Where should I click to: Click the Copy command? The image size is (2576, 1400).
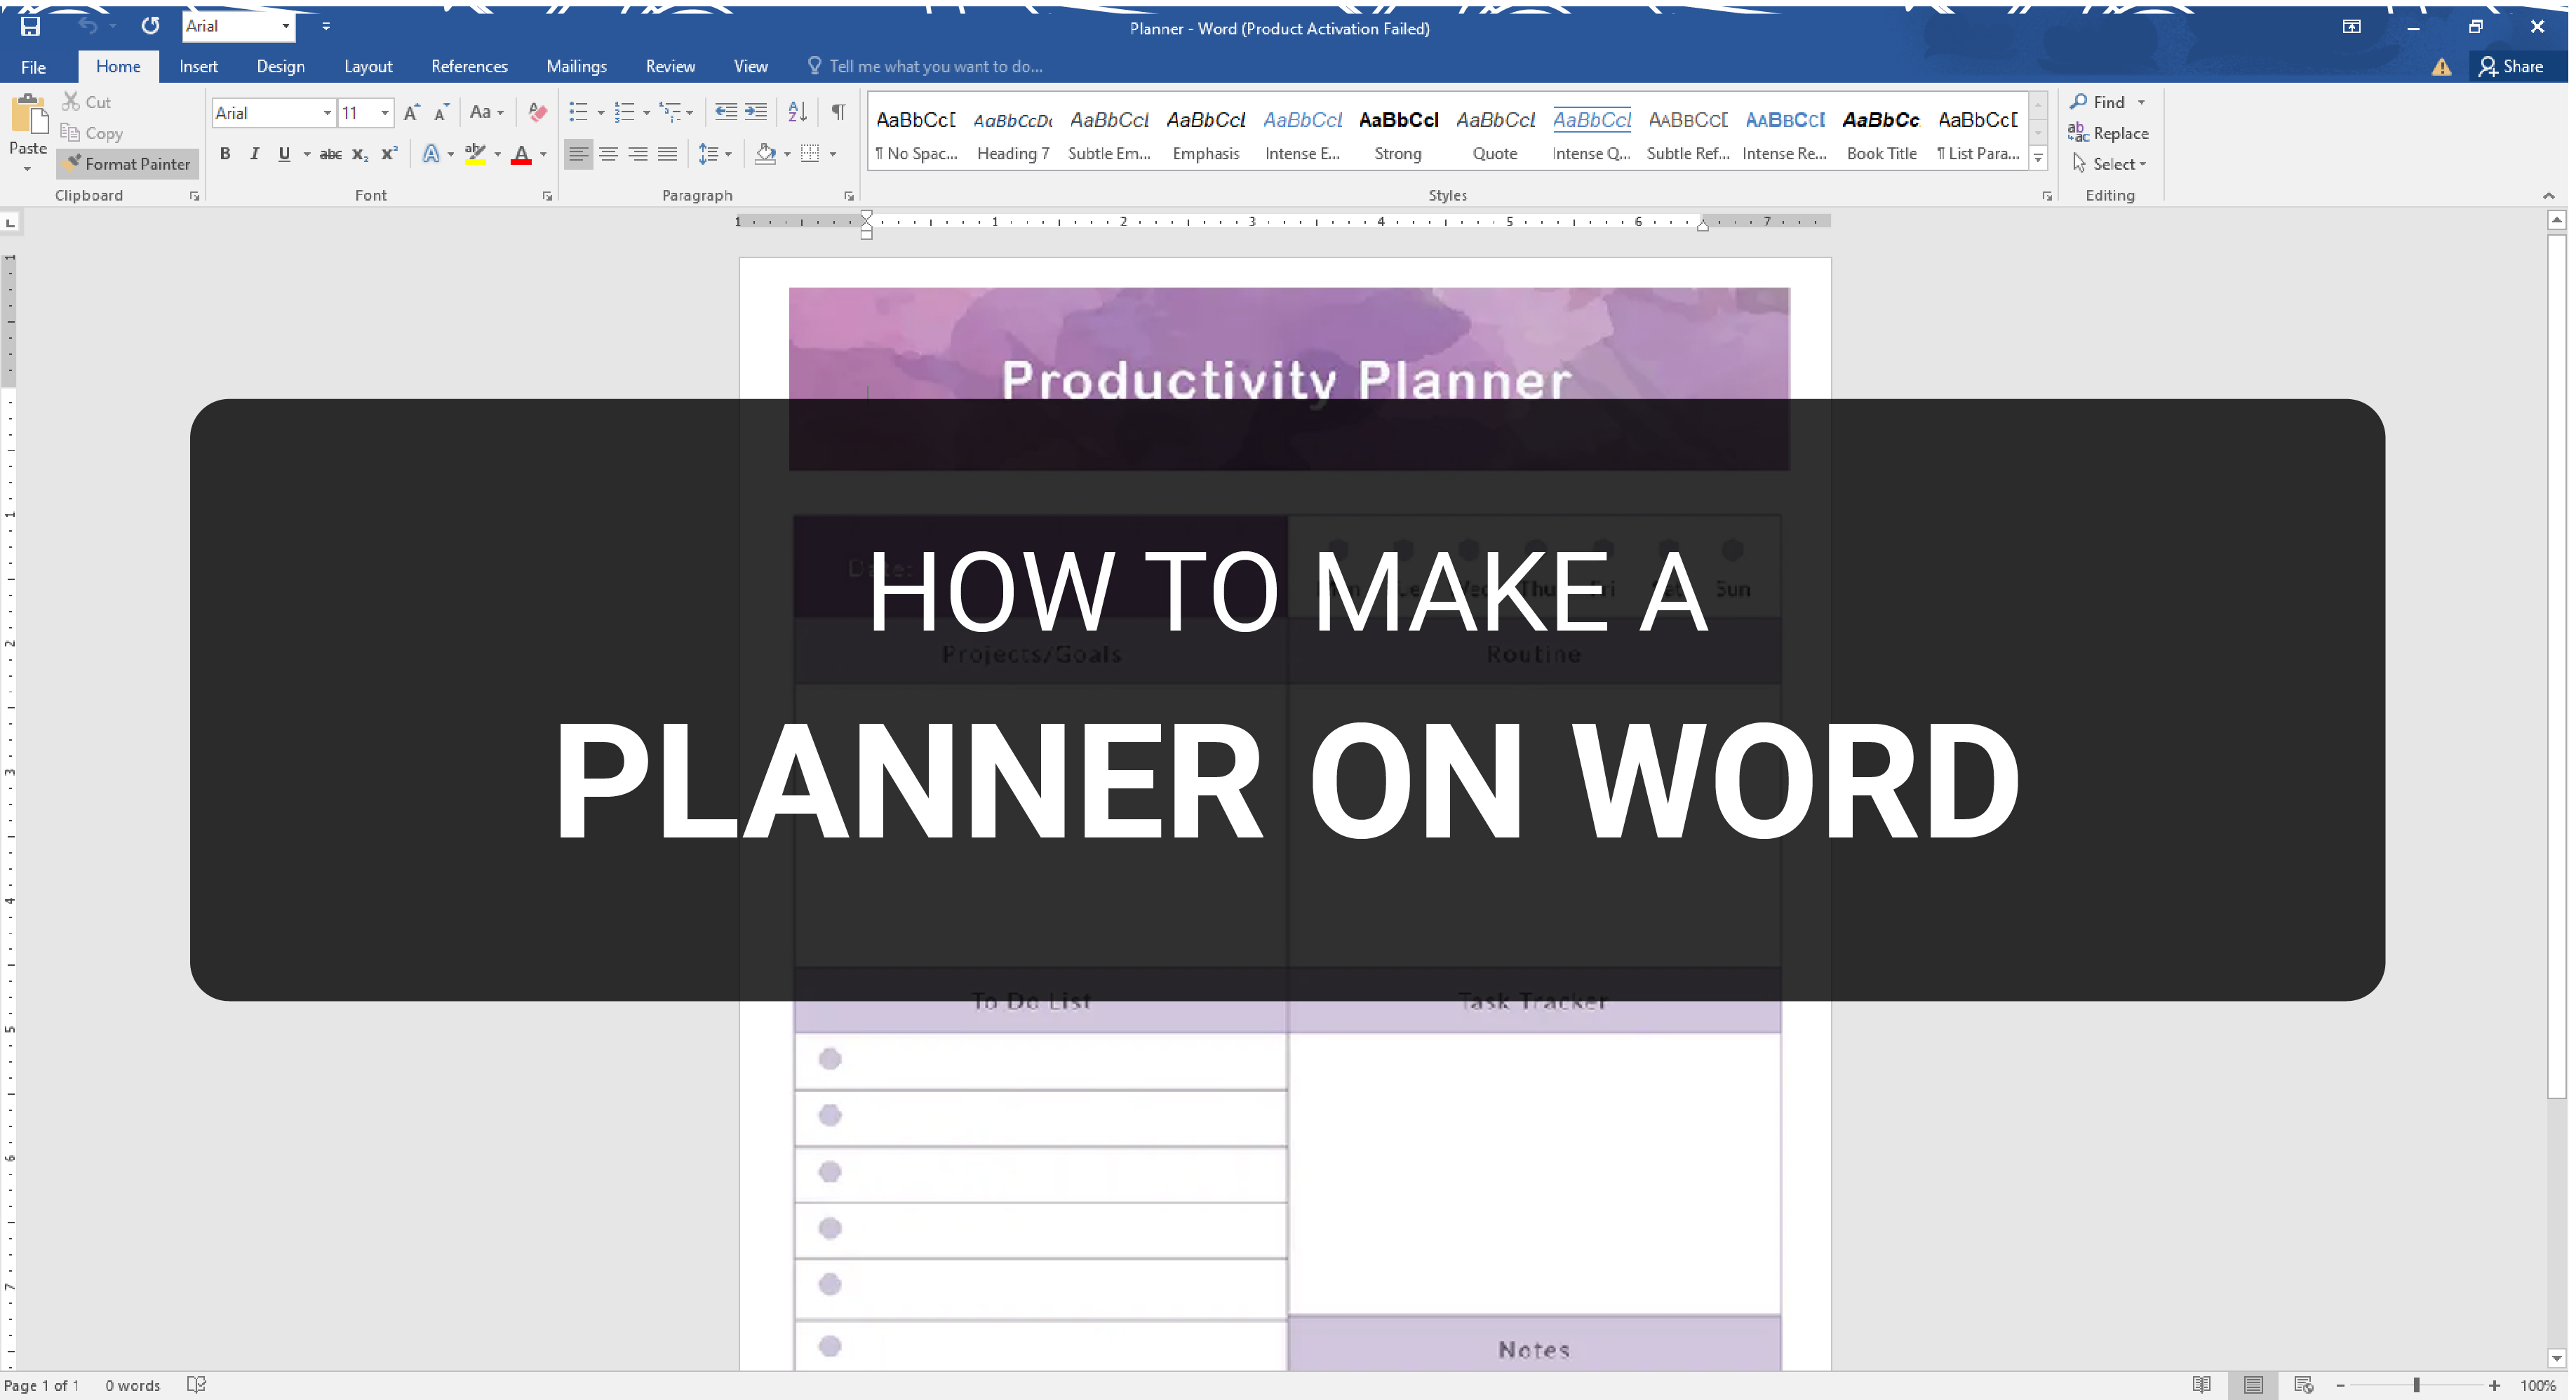pyautogui.click(x=91, y=133)
